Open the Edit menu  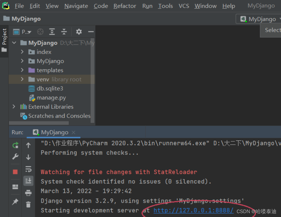[x=35, y=6]
